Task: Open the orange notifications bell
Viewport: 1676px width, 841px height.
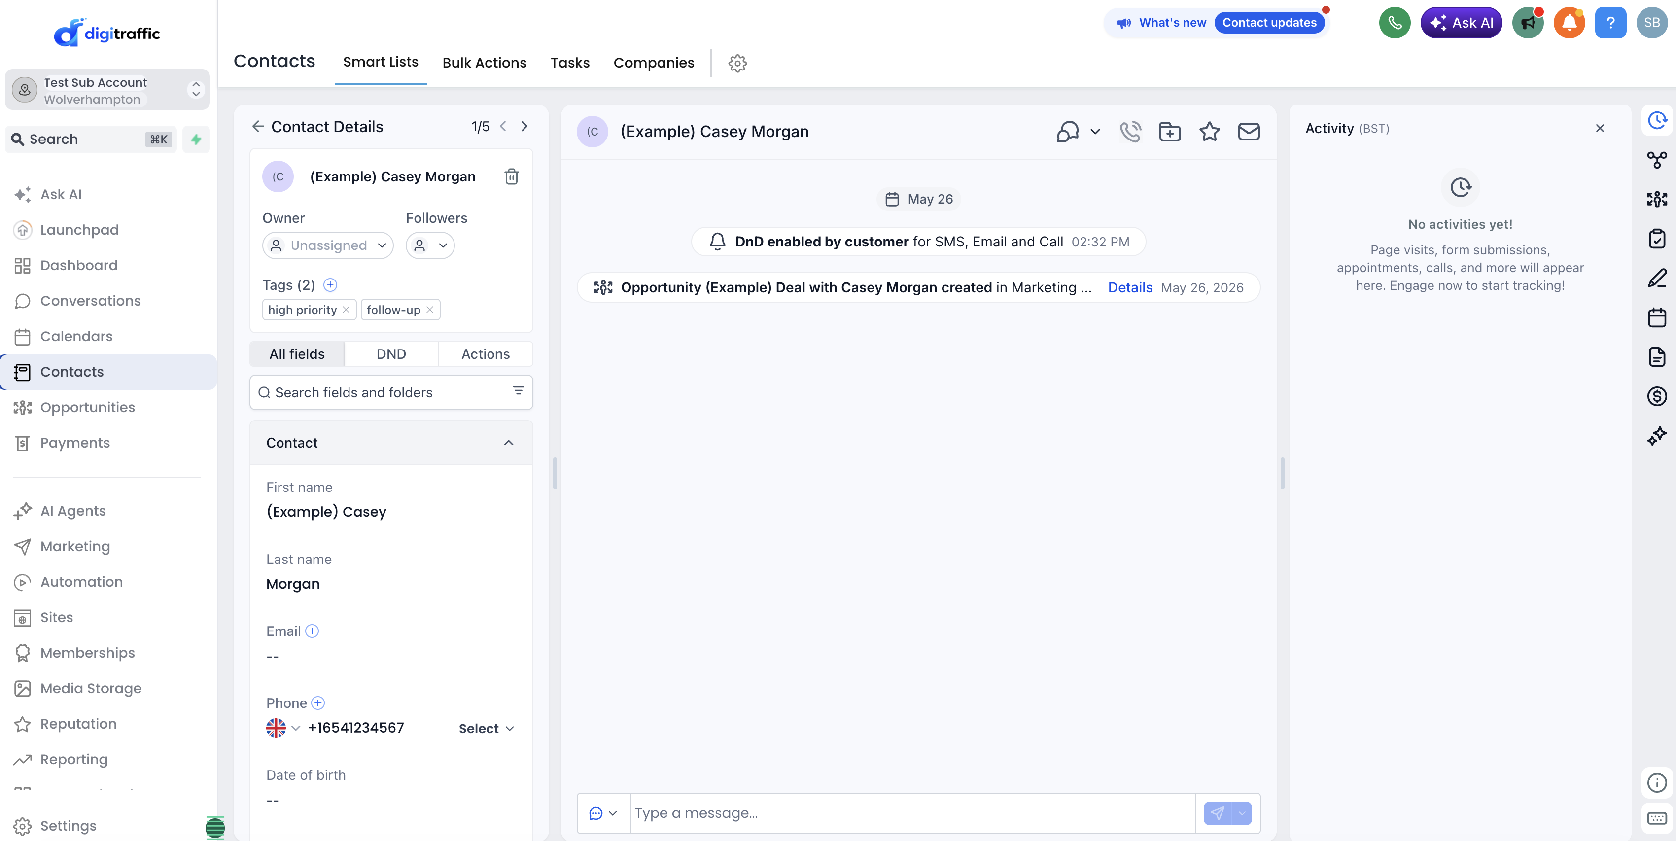Action: tap(1569, 23)
